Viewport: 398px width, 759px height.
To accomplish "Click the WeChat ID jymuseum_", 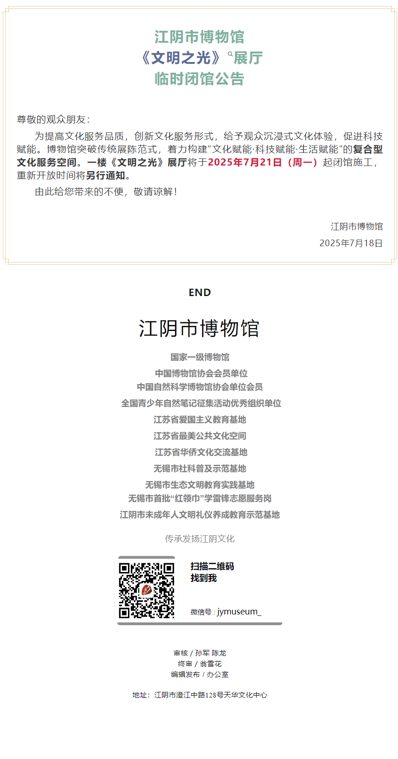I will 239,612.
